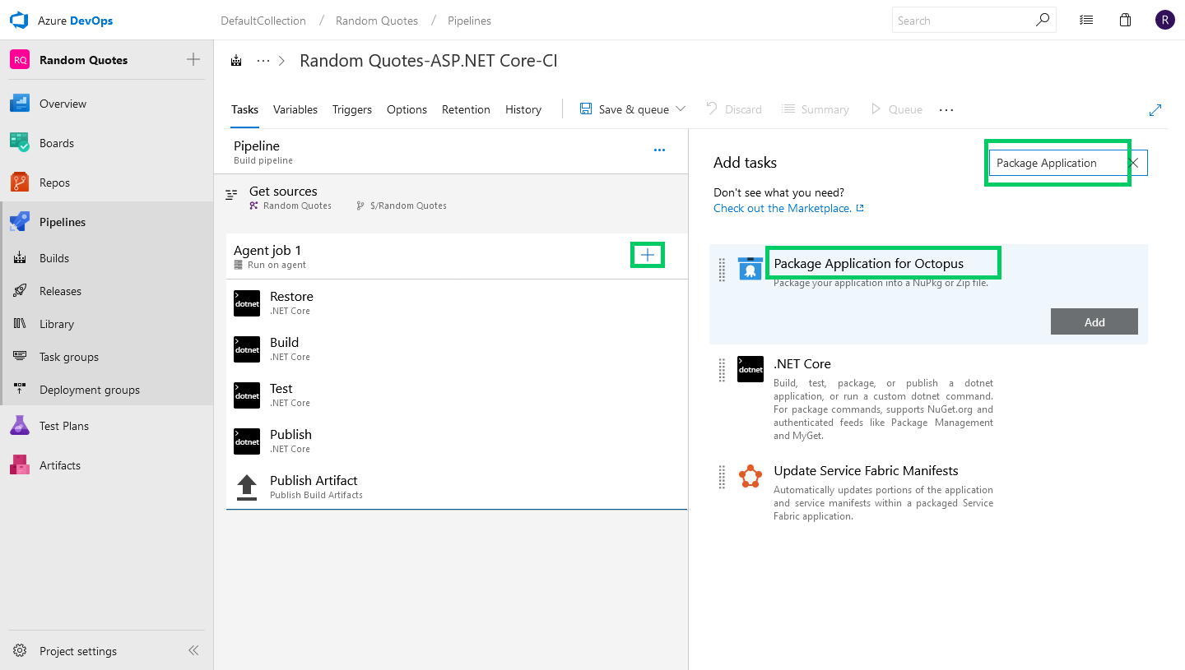
Task: Select the Builds icon in sidebar
Action: [21, 258]
